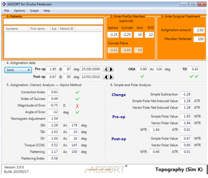The image size is (208, 178).
Task: Click the Sphere field showing -3.25
Action: tap(113, 35)
